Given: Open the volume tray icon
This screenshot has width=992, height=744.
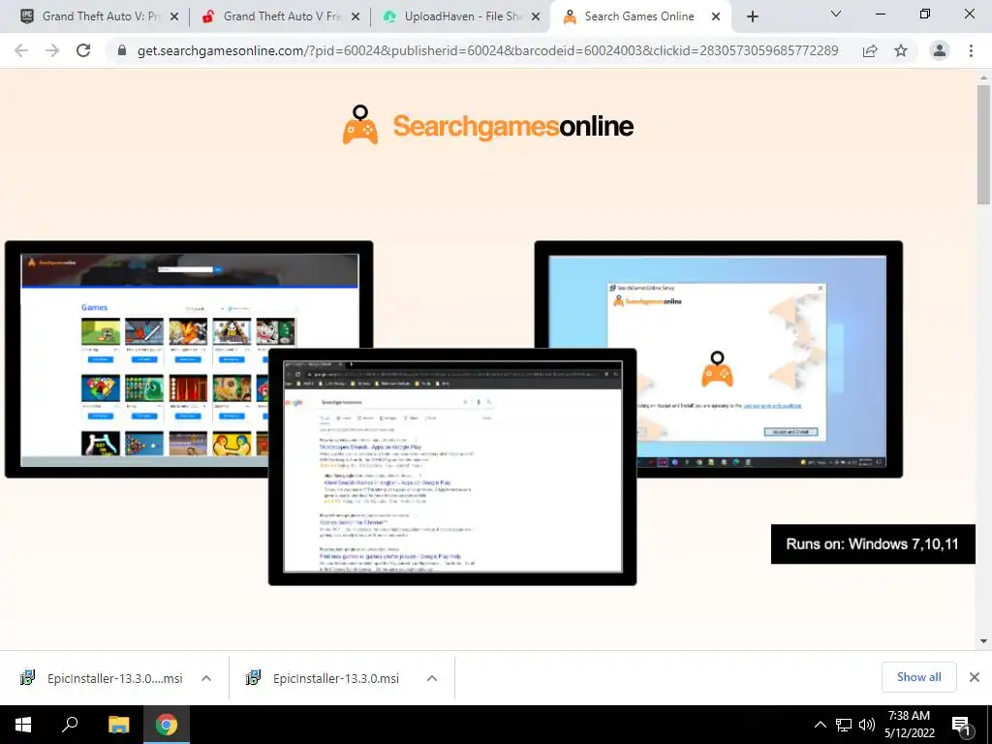Looking at the screenshot, I should (867, 725).
